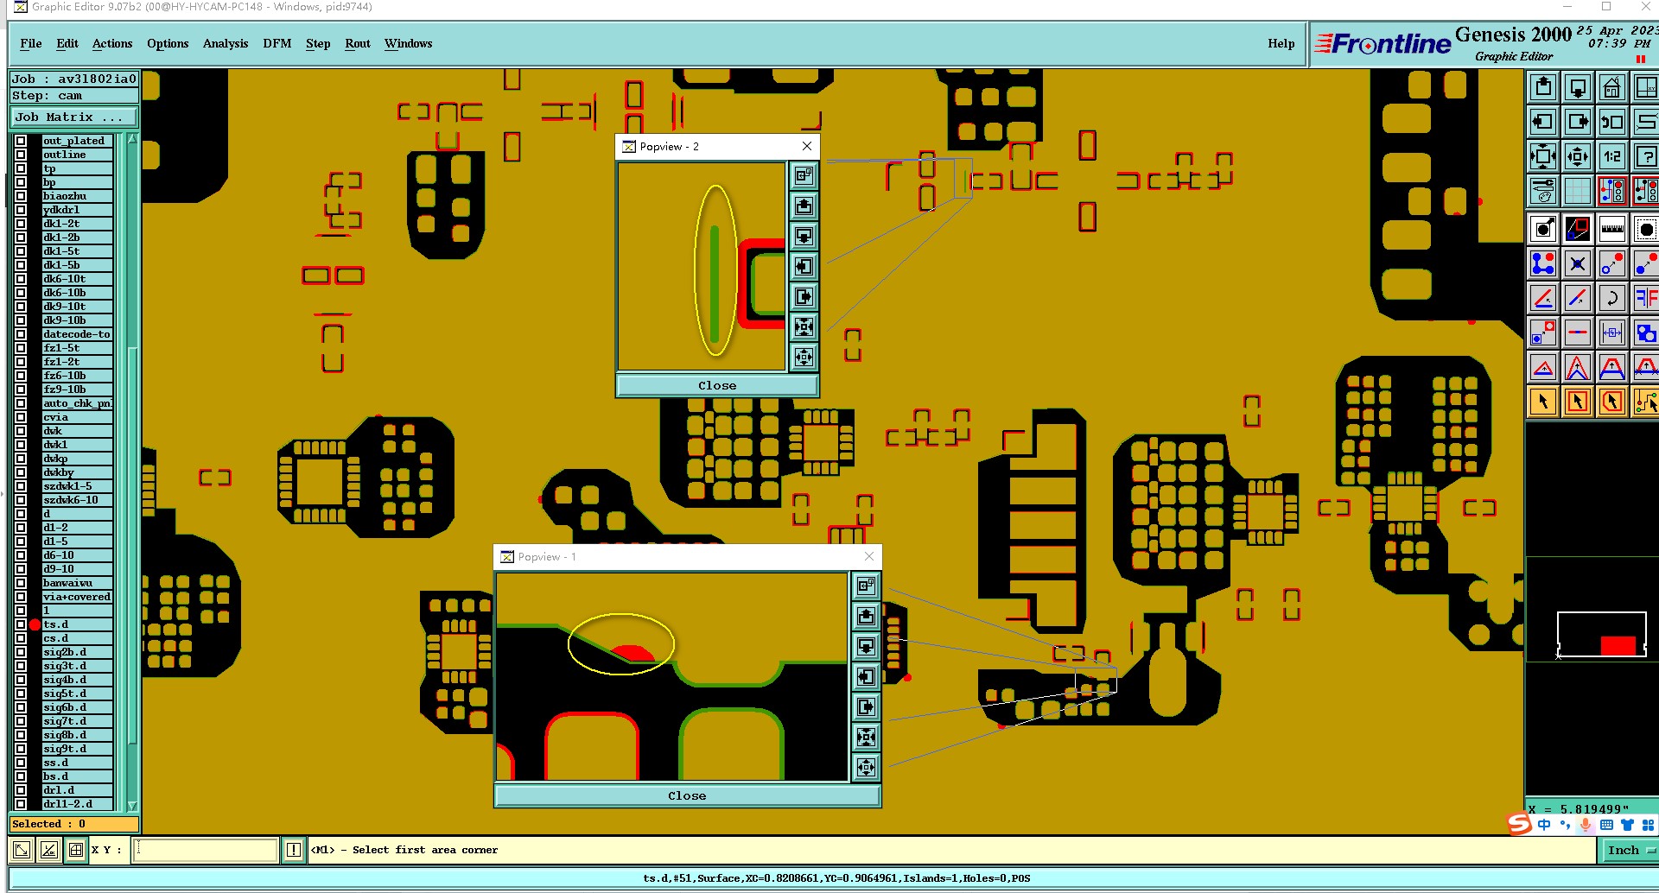Open the DFM menu
This screenshot has width=1659, height=893.
[x=277, y=43]
